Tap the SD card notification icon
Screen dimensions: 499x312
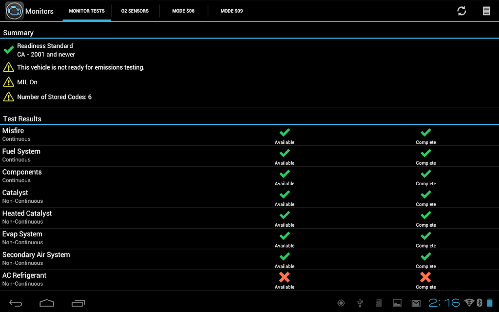click(x=379, y=303)
